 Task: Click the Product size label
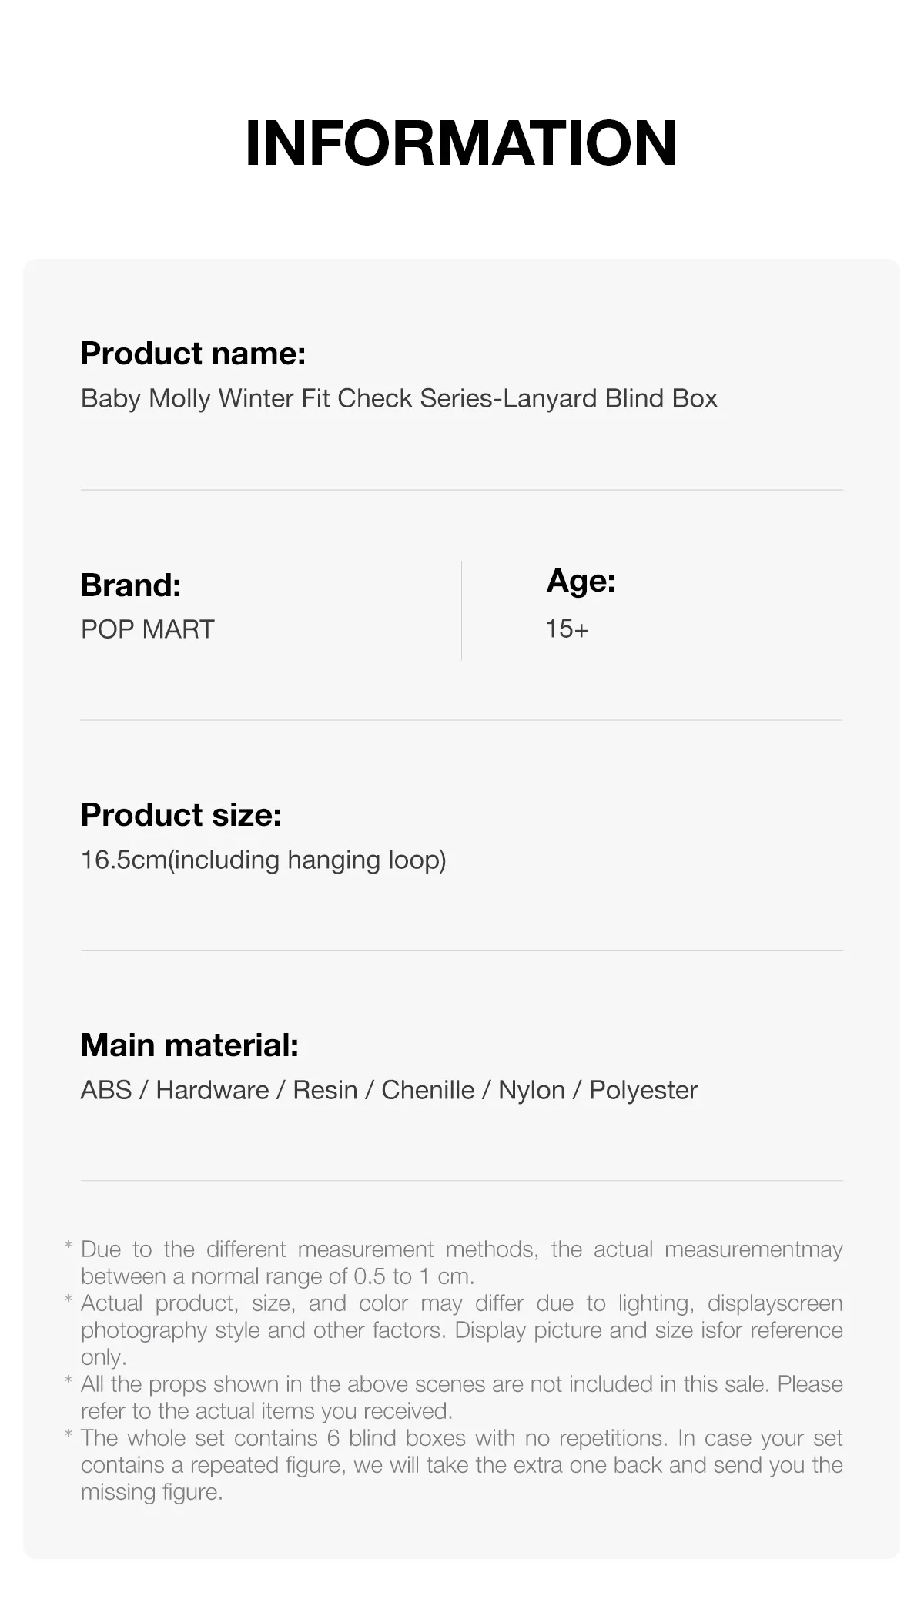point(181,815)
